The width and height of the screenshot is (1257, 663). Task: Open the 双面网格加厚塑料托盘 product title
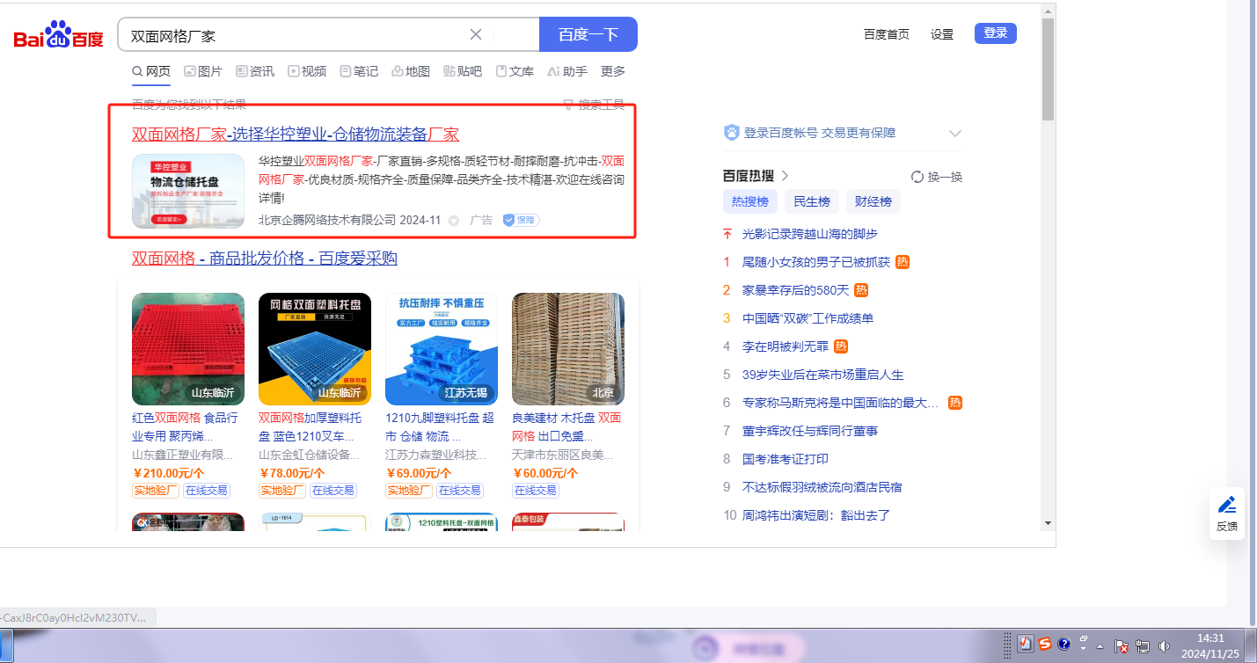click(311, 426)
